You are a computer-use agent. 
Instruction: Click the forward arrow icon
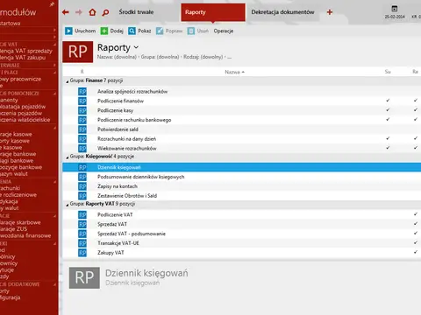[79, 12]
